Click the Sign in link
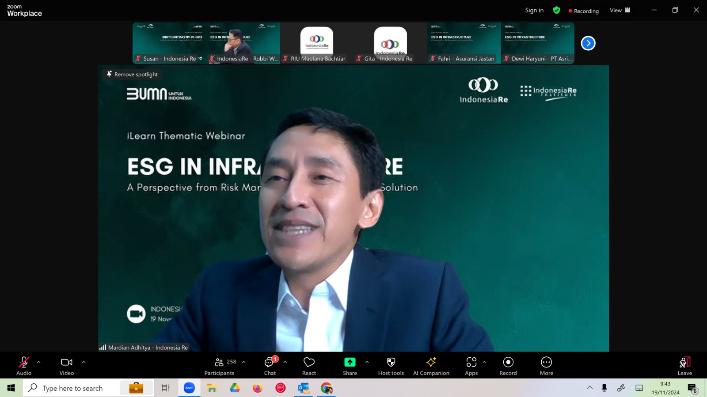 (x=534, y=10)
